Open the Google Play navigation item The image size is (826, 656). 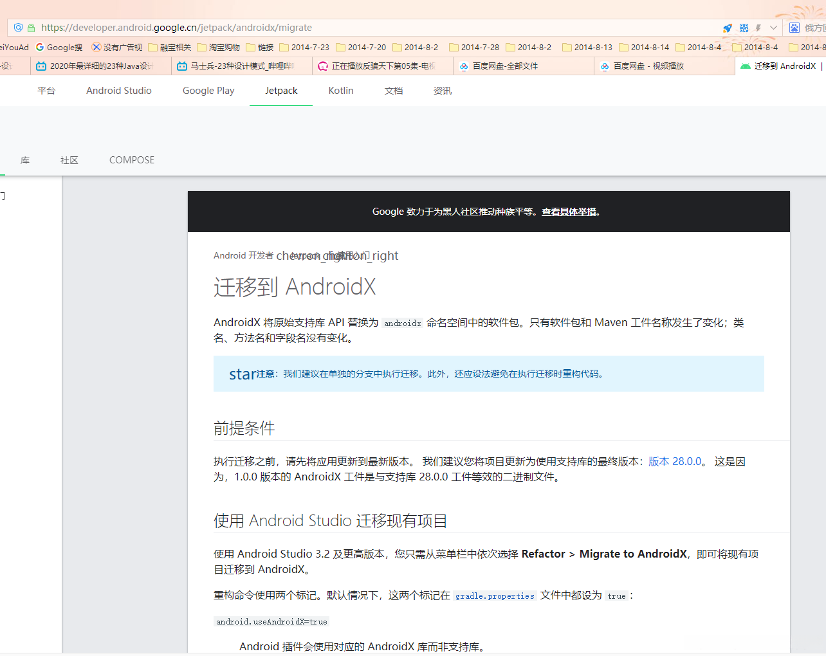[x=208, y=91]
